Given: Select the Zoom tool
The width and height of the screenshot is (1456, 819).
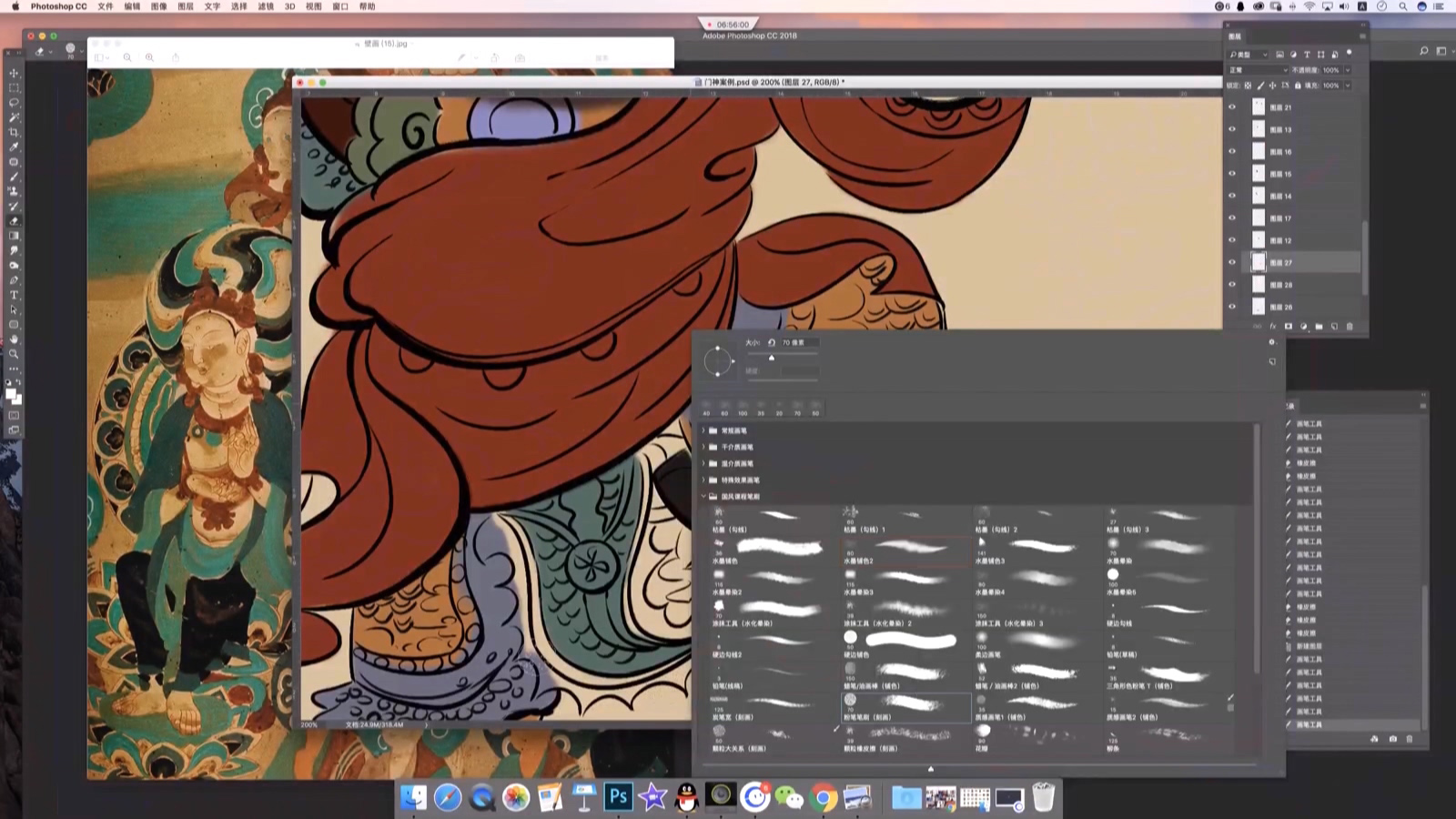Looking at the screenshot, I should point(14,354).
